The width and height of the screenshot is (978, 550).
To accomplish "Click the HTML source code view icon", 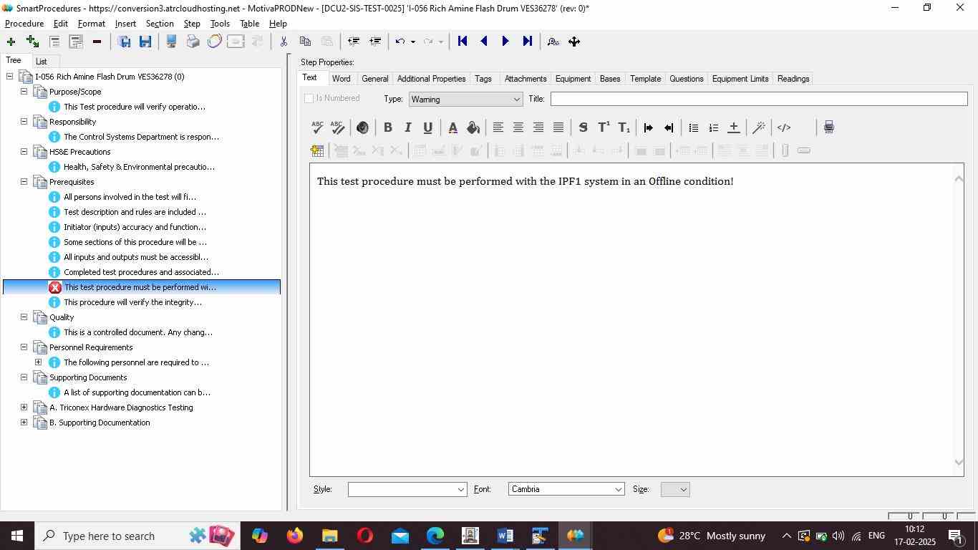I will pos(784,127).
